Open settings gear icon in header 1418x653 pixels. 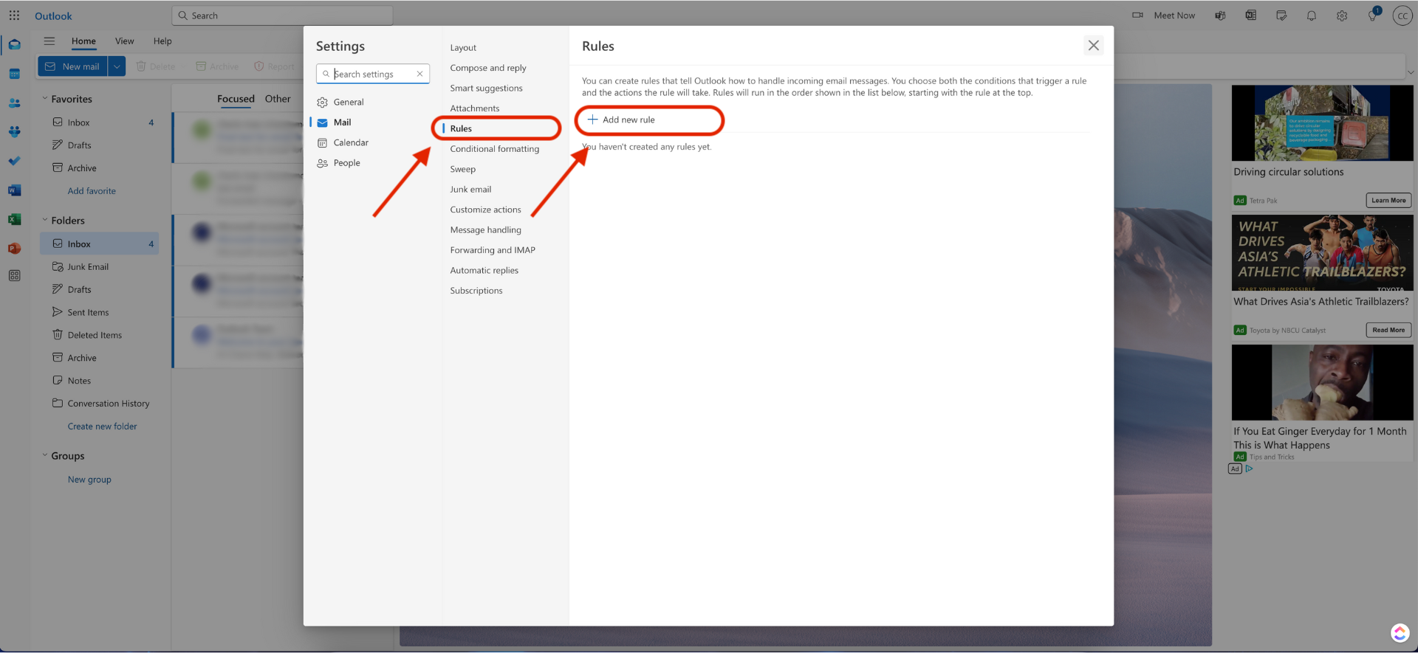pos(1342,15)
